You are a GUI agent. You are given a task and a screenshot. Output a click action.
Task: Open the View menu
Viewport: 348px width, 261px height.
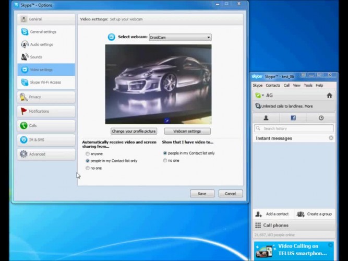297,85
